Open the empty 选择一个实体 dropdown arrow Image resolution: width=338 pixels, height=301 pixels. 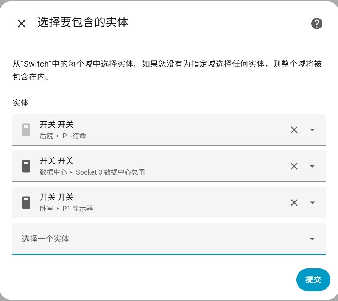tap(312, 239)
